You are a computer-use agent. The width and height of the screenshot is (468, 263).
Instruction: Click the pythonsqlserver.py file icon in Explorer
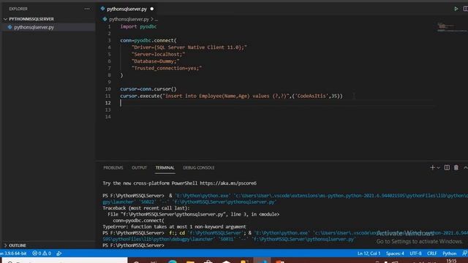pos(10,27)
